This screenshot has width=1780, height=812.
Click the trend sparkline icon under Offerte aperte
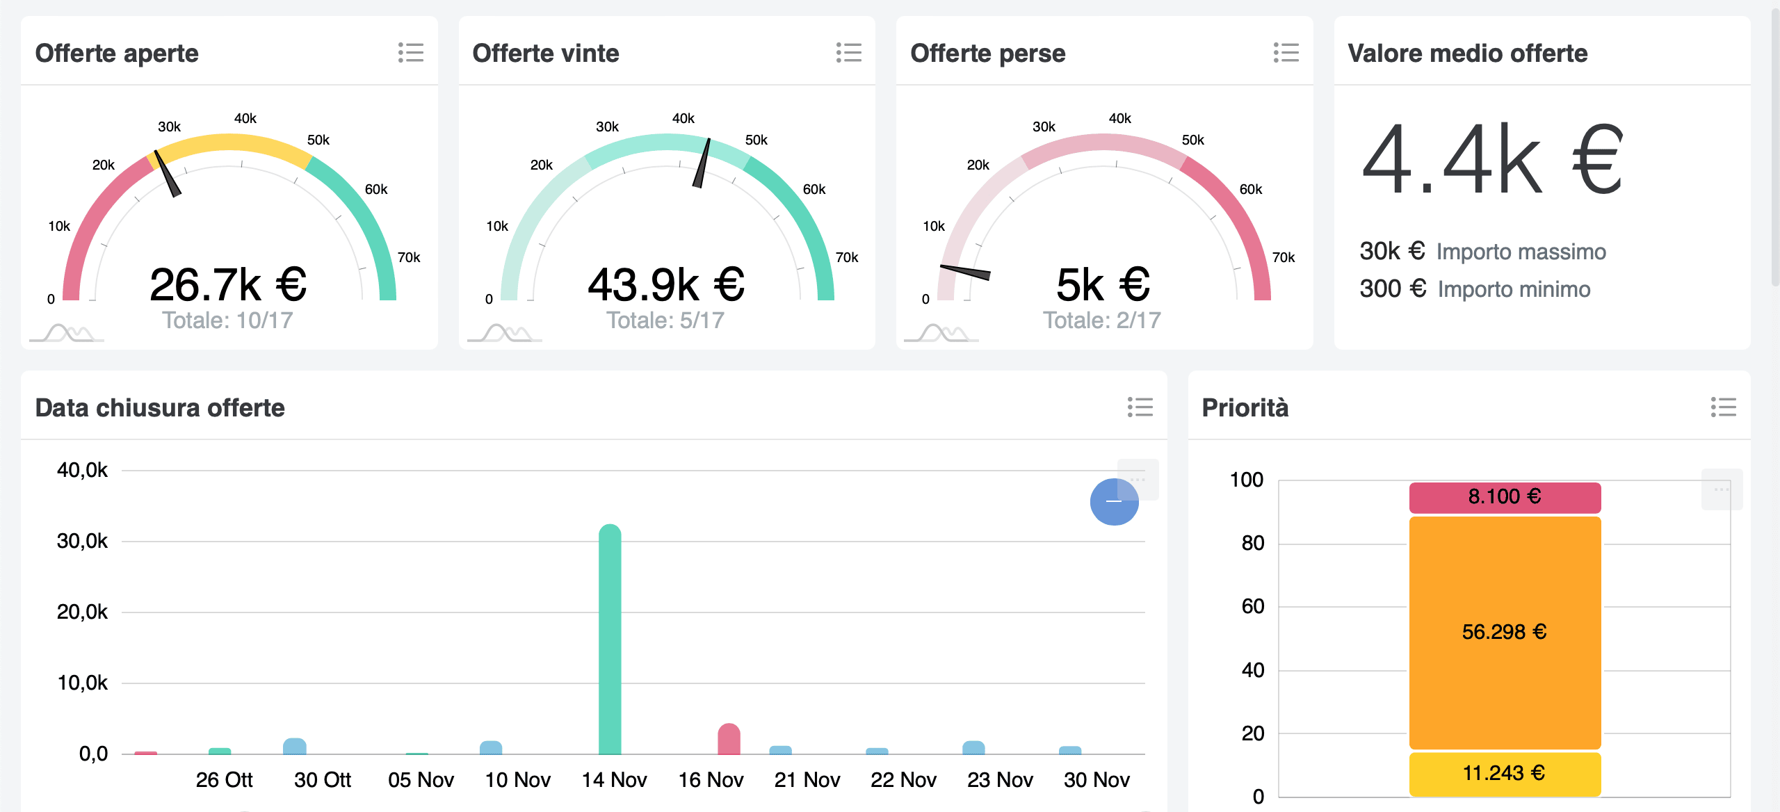click(67, 334)
